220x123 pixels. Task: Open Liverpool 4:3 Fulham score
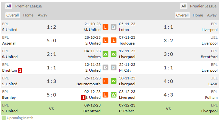click(168, 95)
